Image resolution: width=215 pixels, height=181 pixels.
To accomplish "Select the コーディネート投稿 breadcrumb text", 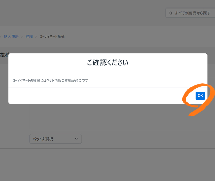I will 52,36.
